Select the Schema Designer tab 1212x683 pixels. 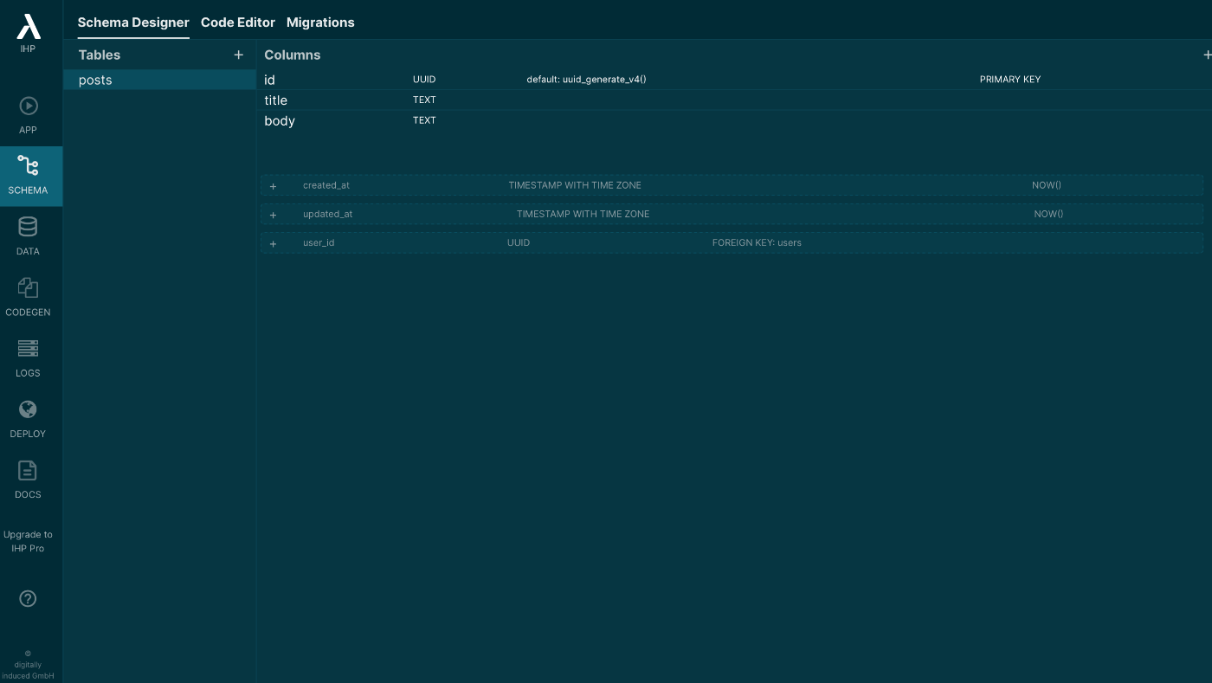tap(133, 23)
